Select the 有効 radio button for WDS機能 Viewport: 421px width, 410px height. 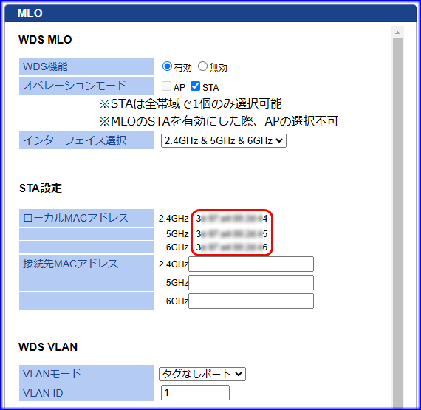pos(167,66)
